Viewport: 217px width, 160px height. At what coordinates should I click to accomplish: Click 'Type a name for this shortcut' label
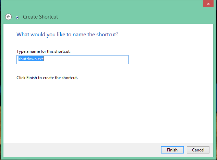(44, 51)
